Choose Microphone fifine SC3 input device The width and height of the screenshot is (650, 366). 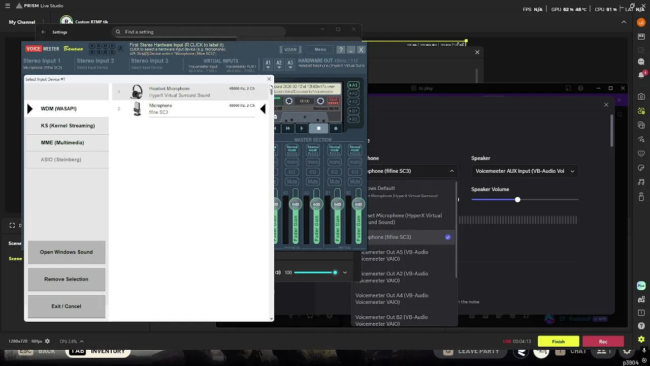pyautogui.click(x=190, y=109)
